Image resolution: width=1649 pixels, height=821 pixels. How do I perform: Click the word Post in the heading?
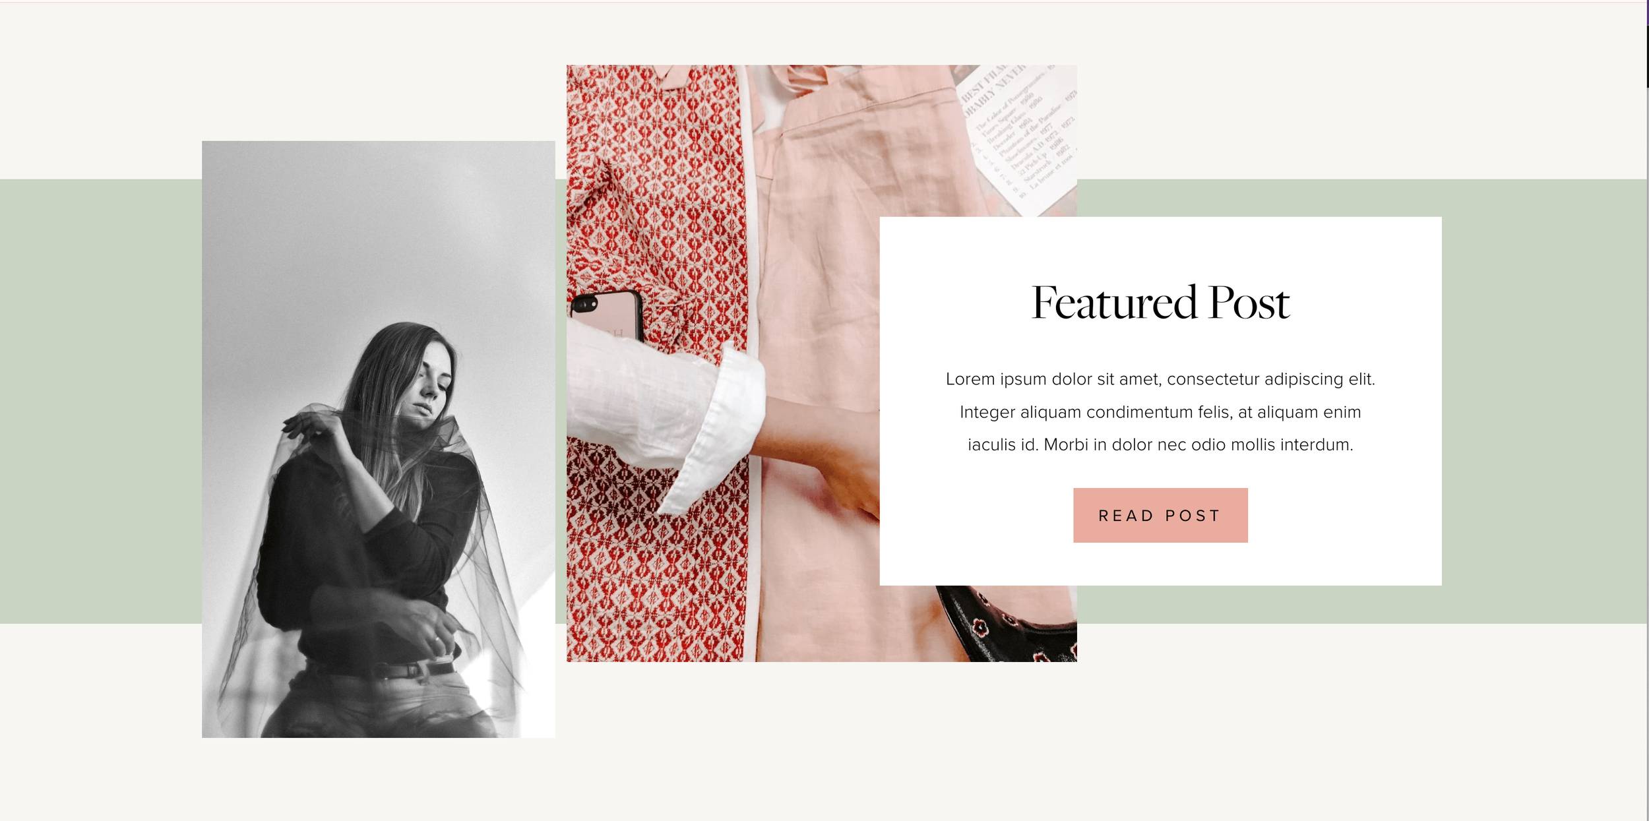click(x=1249, y=303)
